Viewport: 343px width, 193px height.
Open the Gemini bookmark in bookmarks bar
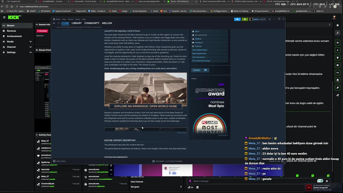[154, 11]
